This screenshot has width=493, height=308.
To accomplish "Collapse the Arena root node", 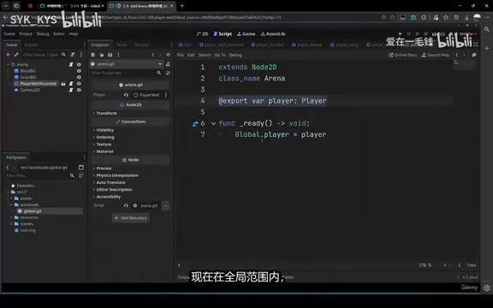I will coord(8,64).
